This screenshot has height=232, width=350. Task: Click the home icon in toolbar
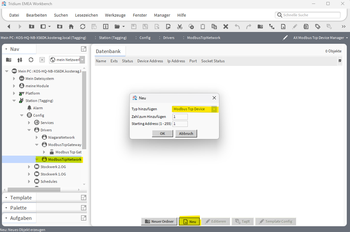71,26
